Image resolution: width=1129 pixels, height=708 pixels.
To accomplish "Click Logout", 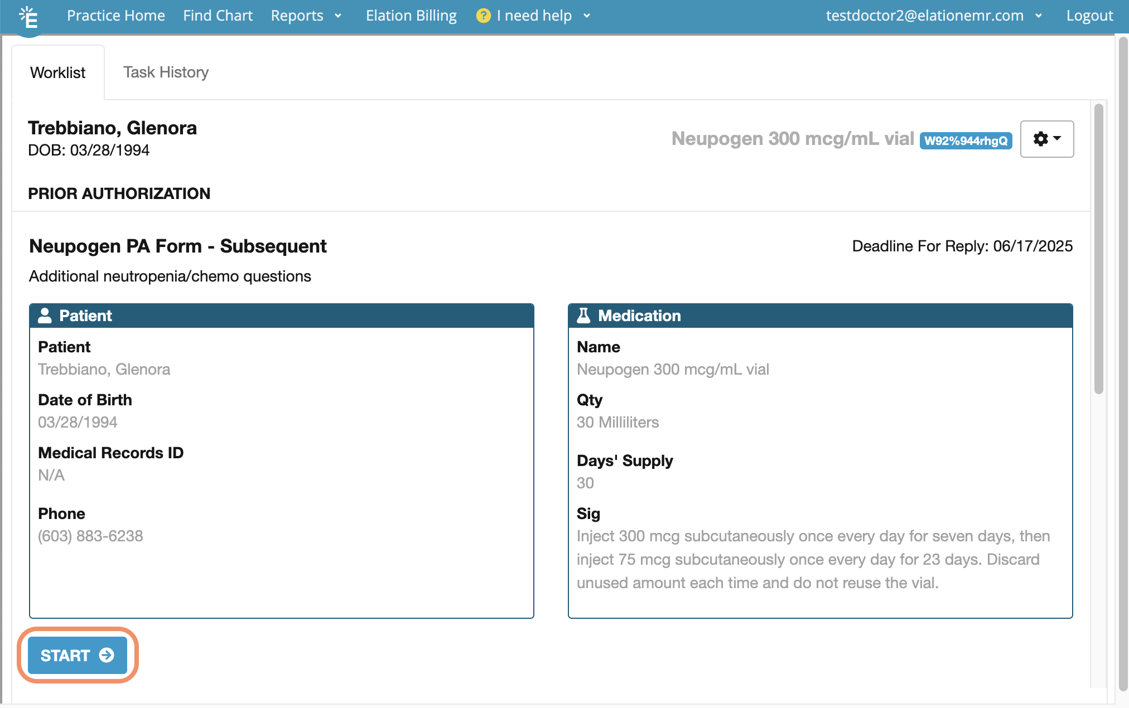I will [1089, 16].
